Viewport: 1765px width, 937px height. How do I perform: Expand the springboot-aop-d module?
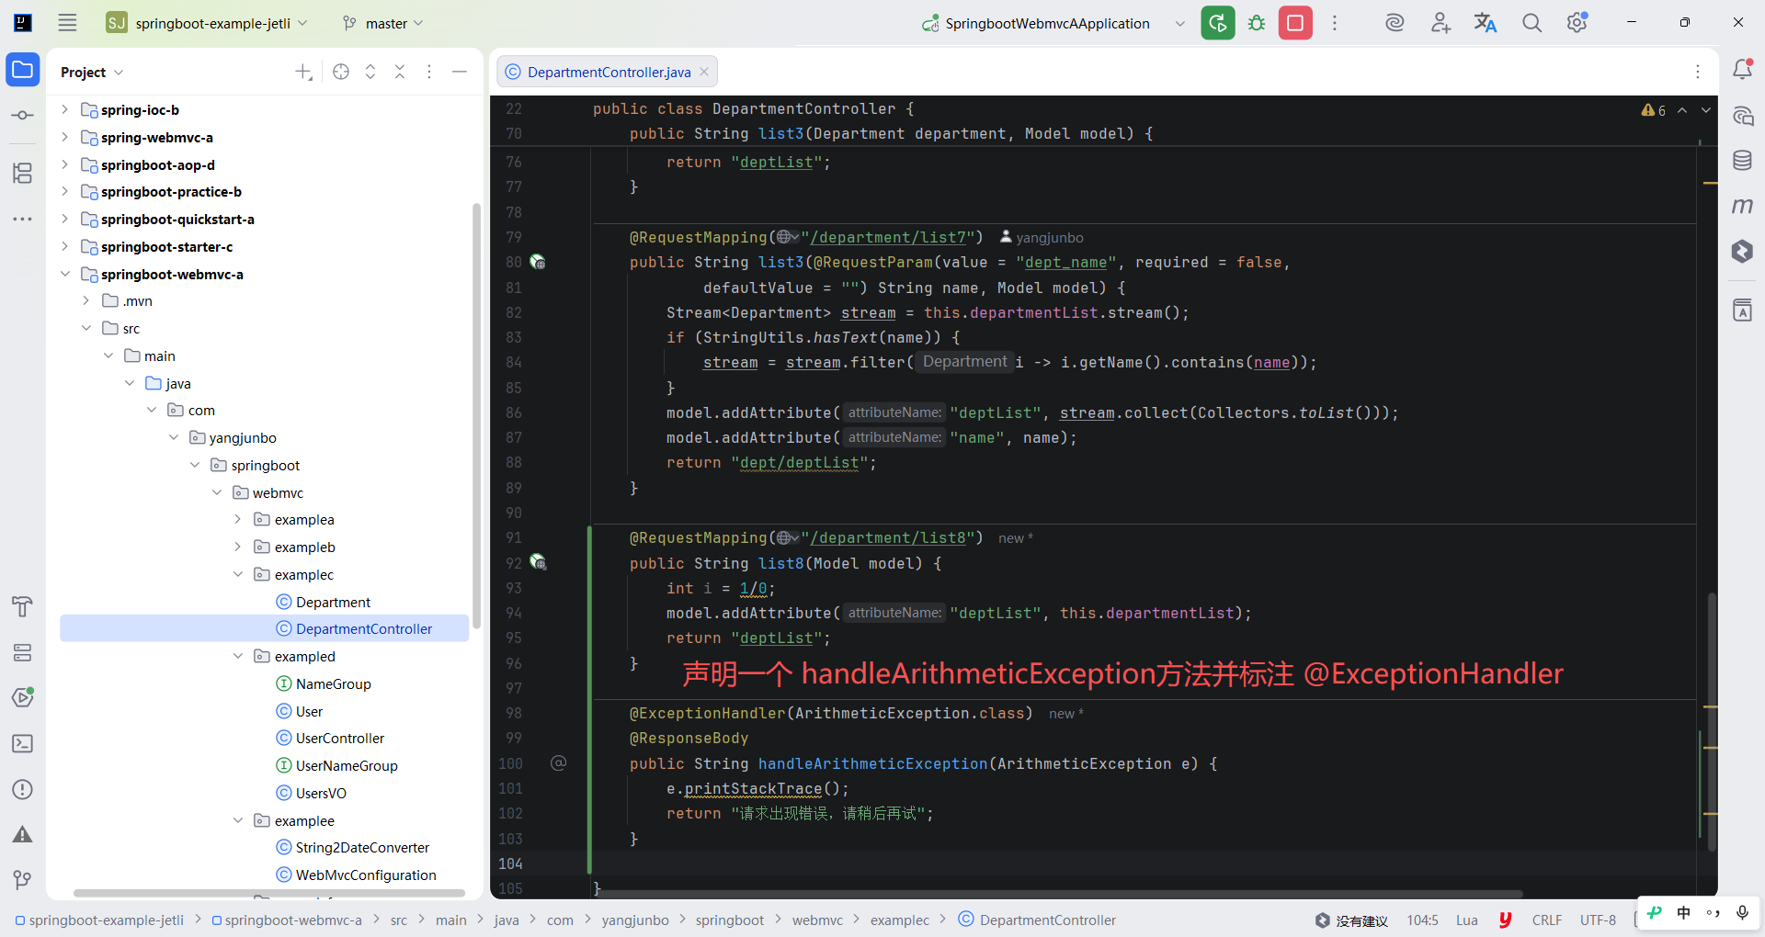[64, 164]
